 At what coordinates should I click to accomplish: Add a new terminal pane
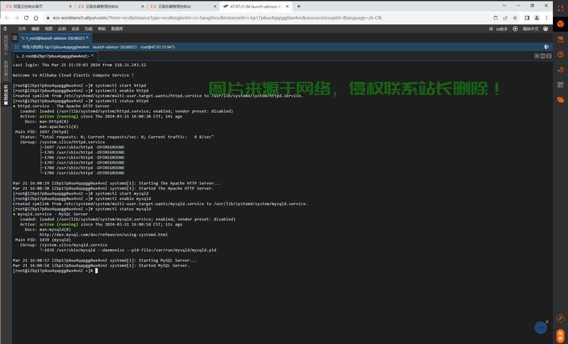point(537,56)
